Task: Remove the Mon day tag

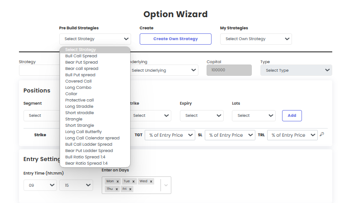Action: tap(118, 182)
